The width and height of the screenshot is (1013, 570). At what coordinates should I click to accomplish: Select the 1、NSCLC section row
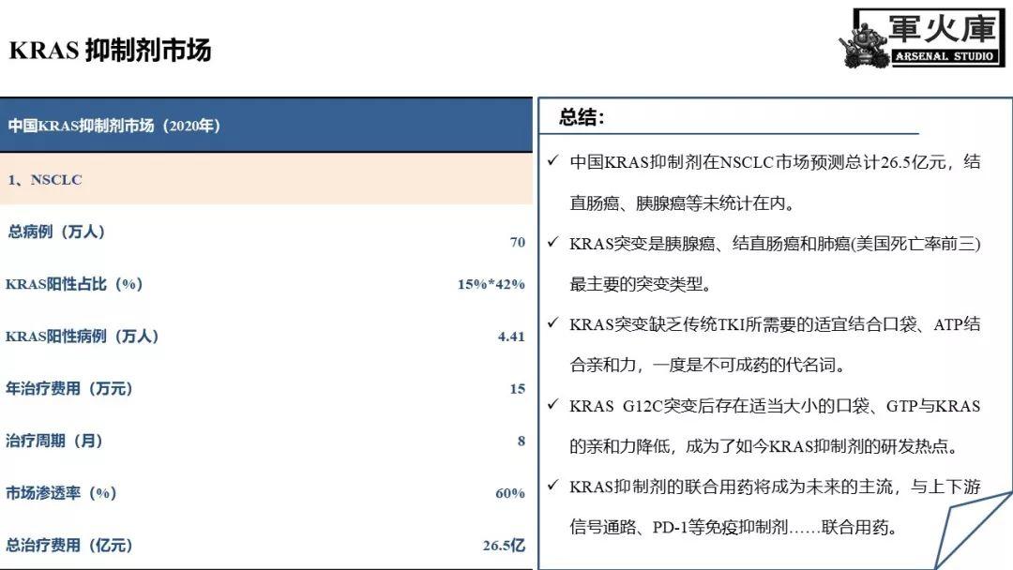click(x=45, y=179)
